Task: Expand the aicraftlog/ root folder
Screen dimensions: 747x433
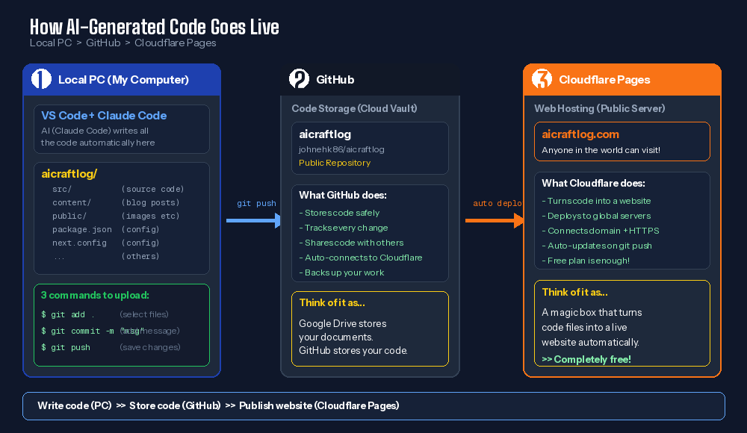Action: 69,174
